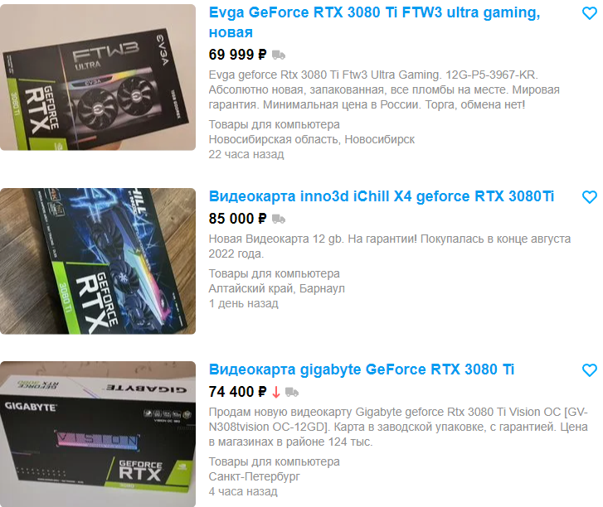Favorite the Evga RTX 3080 Ti listing heart
This screenshot has height=507, width=603.
pyautogui.click(x=589, y=13)
